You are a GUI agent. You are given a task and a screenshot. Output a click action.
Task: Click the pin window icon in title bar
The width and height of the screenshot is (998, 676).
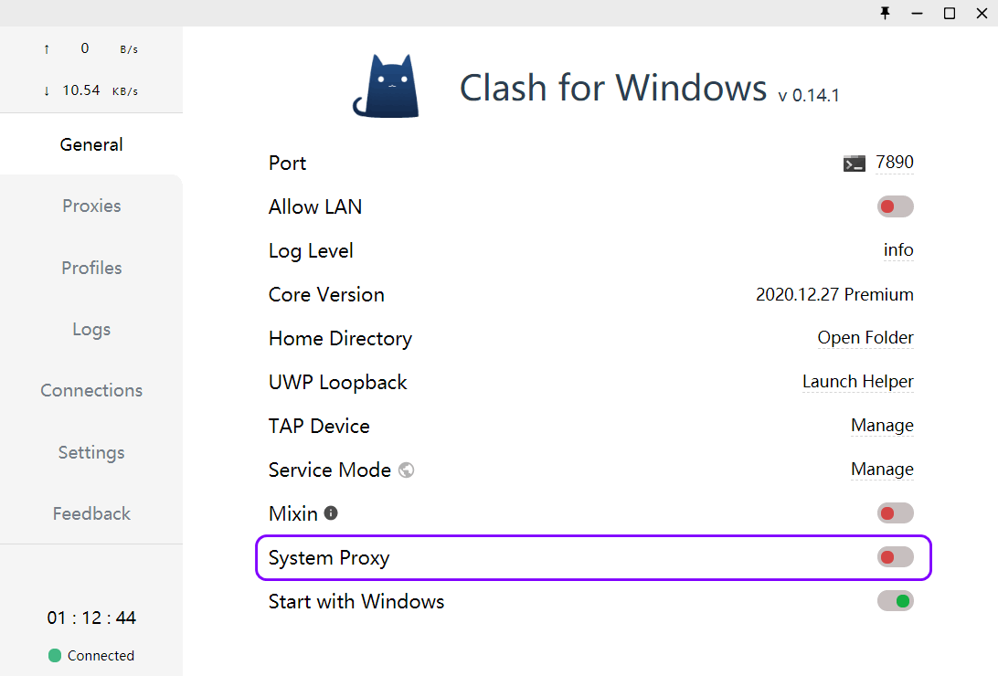point(885,13)
